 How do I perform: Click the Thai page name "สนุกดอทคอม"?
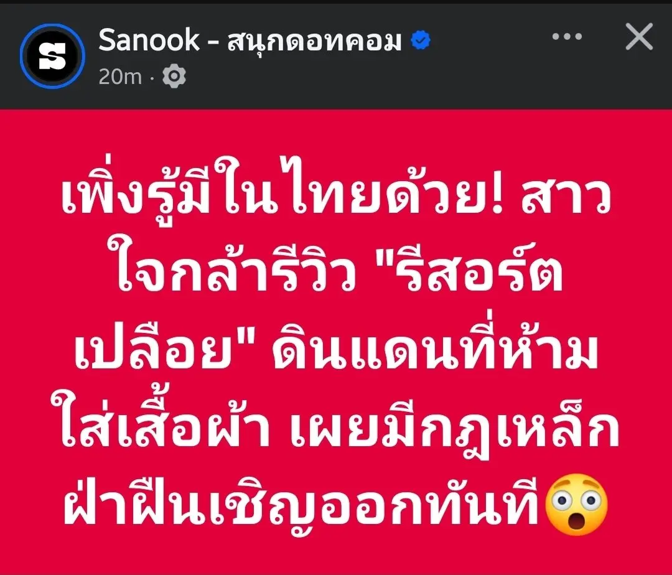314,41
